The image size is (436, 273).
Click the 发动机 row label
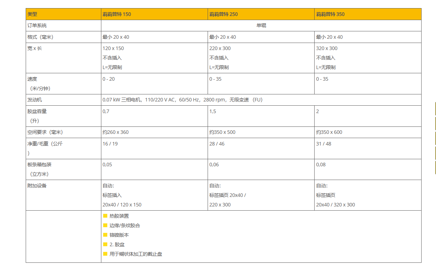pyautogui.click(x=35, y=100)
